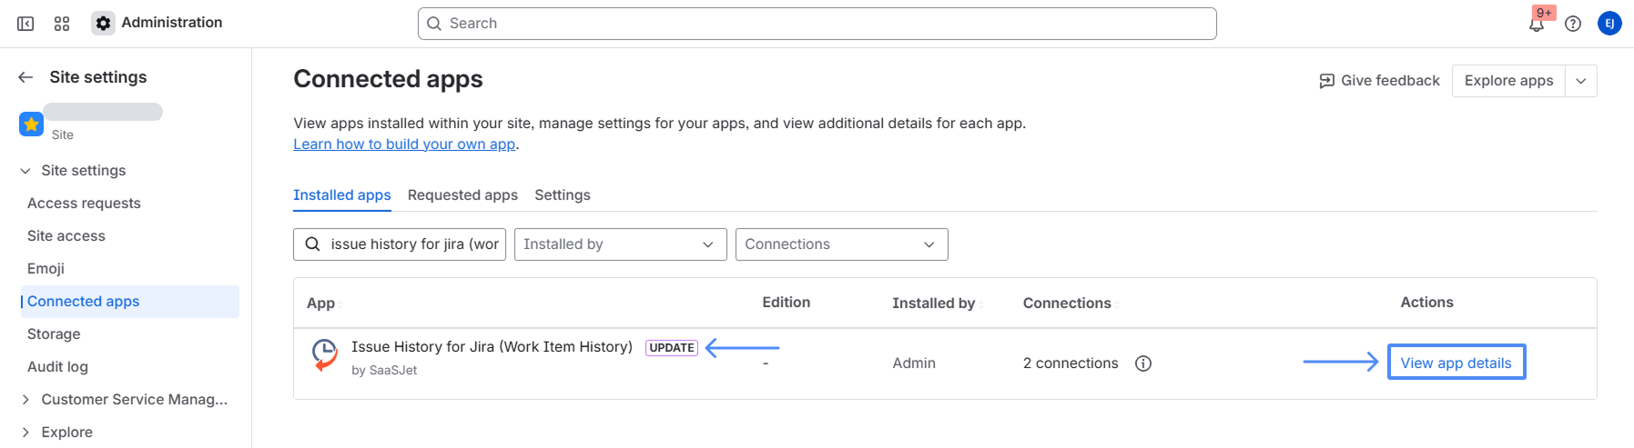The width and height of the screenshot is (1634, 448).
Task: Collapse the sidebar using the panel icon
Action: 25,24
